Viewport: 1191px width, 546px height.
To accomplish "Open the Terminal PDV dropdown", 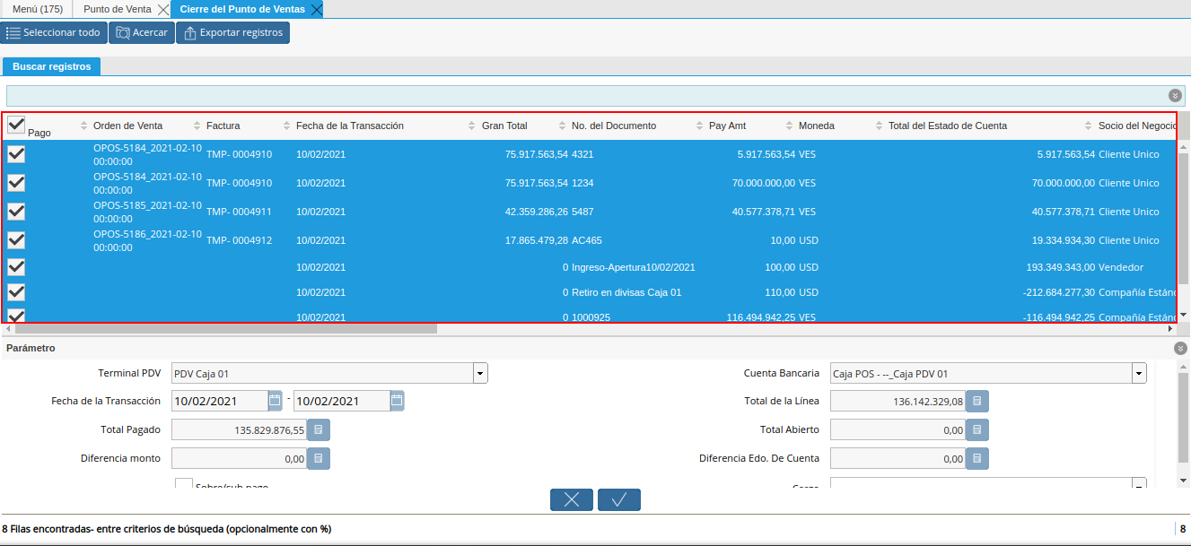I will [x=480, y=373].
